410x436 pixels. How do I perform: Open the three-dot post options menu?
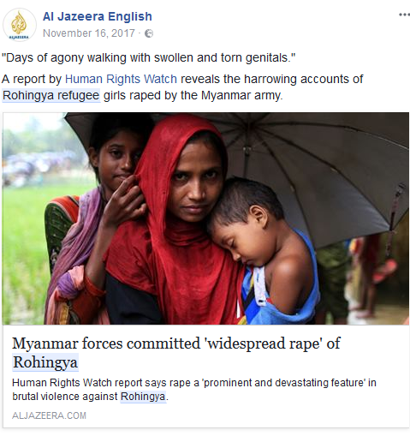[404, 15]
